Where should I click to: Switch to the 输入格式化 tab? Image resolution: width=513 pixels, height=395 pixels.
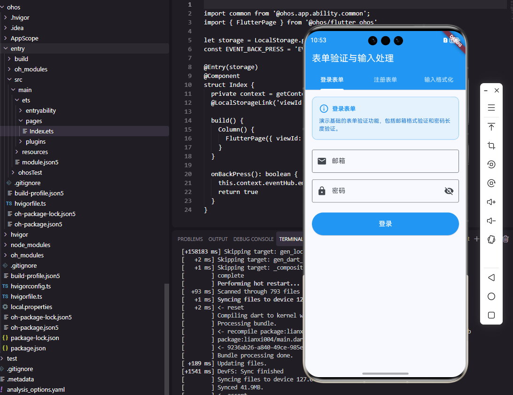[x=438, y=80]
